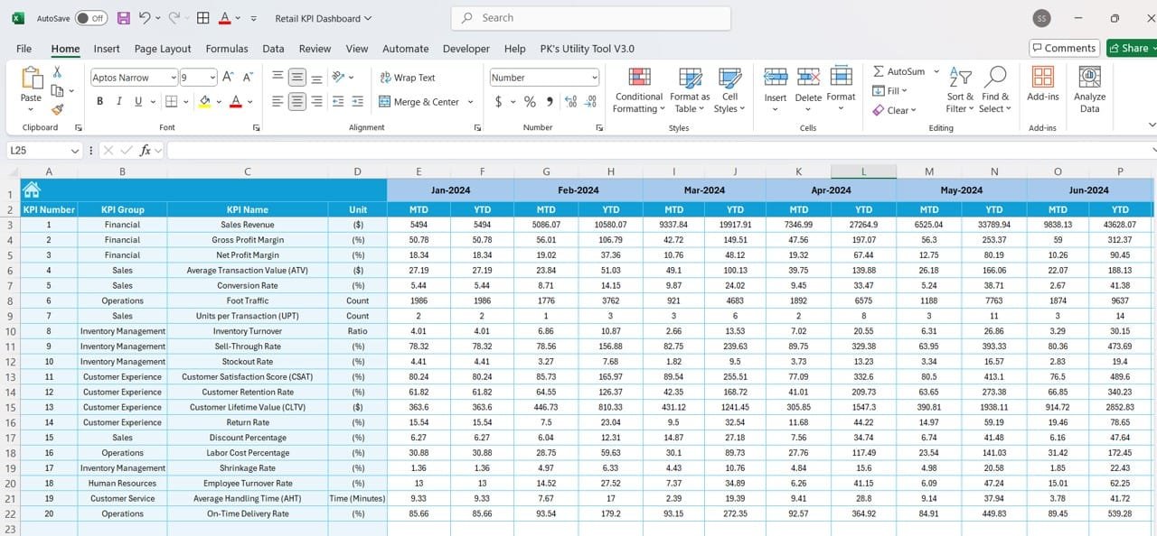Viewport: 1157px width, 536px height.
Task: Click the Search box in title bar
Action: click(x=591, y=18)
